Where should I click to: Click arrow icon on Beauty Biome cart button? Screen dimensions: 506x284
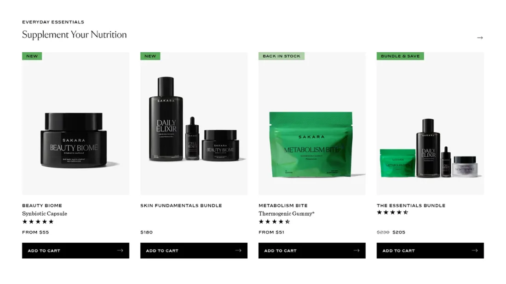tap(120, 251)
